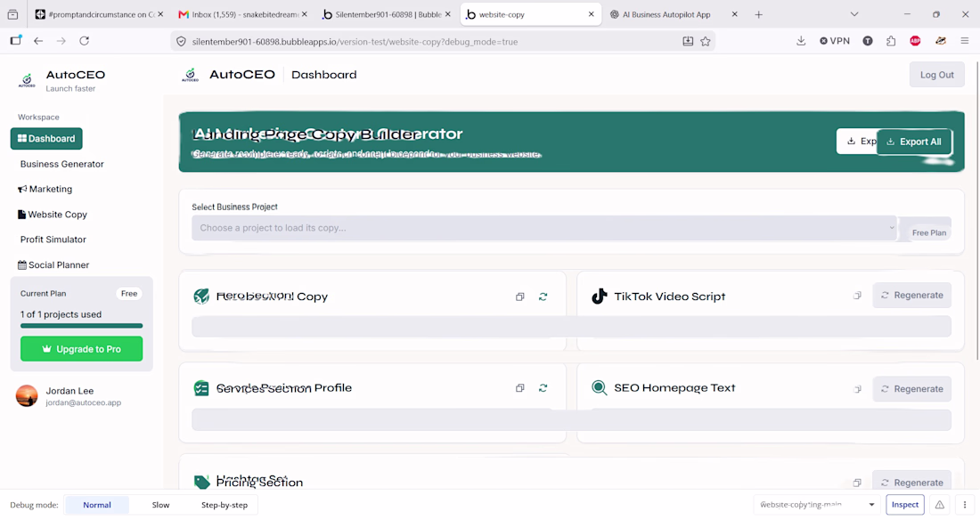Viewport: 980px width, 520px height.
Task: Copy the Pricing Section text
Action: pyautogui.click(x=857, y=483)
